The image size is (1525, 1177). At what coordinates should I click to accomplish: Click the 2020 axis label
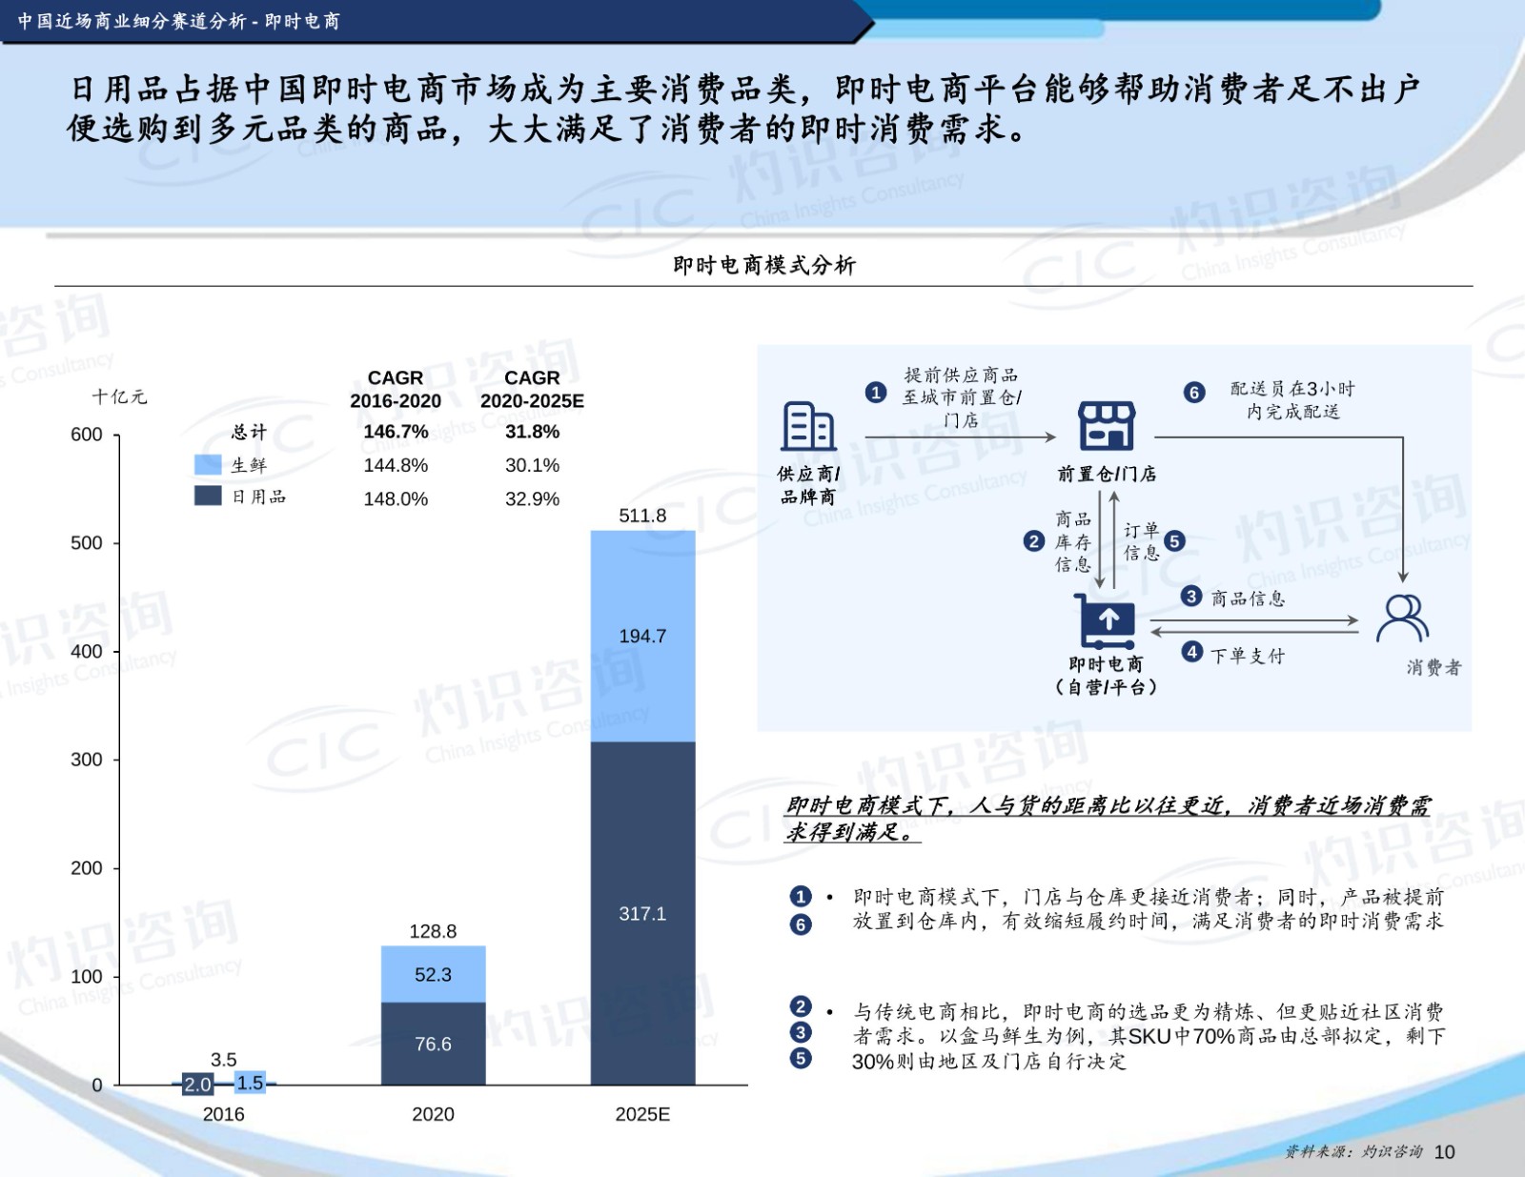pos(433,1114)
